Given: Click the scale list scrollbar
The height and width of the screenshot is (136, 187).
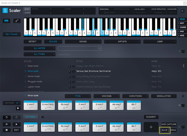Looking at the screenshot, I should [183, 66].
